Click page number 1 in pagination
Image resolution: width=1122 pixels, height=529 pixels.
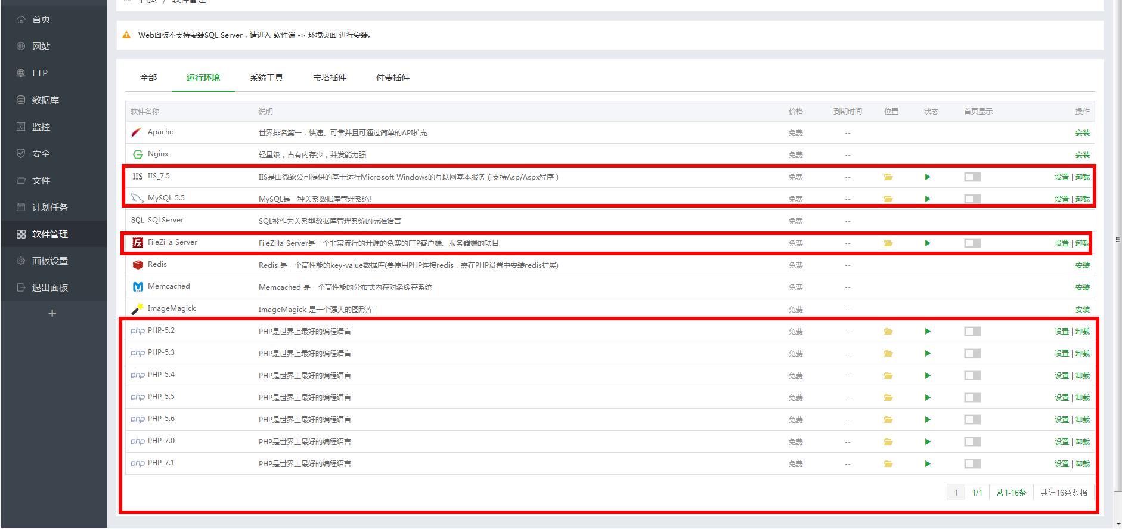(956, 493)
